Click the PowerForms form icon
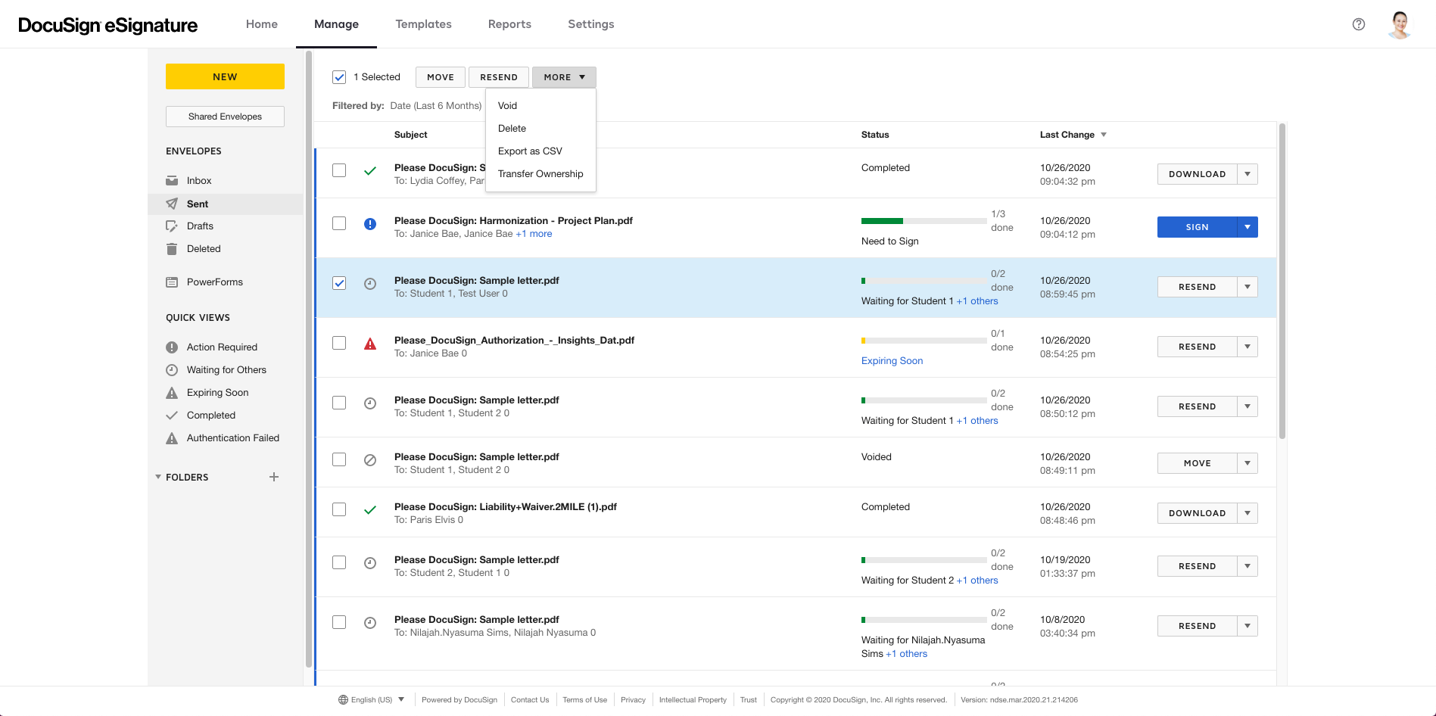The height and width of the screenshot is (716, 1436). click(172, 282)
